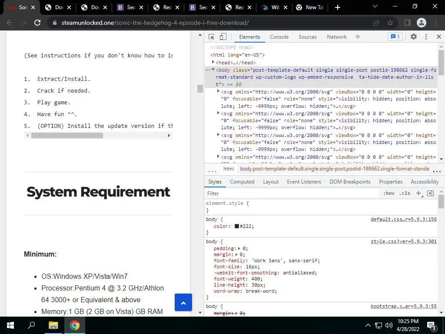Click the share page icon in address bar

tap(376, 23)
